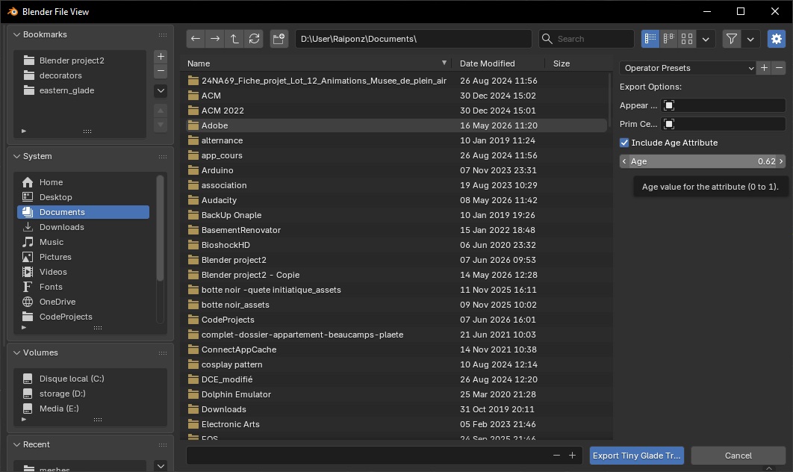The height and width of the screenshot is (472, 793).
Task: Select Disque local (C:) volume
Action: tap(90, 379)
